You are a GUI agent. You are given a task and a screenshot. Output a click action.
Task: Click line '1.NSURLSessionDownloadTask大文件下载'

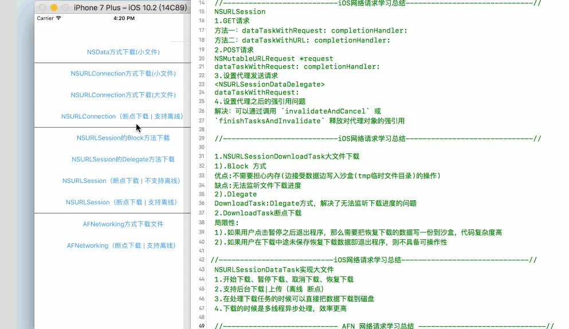(287, 157)
